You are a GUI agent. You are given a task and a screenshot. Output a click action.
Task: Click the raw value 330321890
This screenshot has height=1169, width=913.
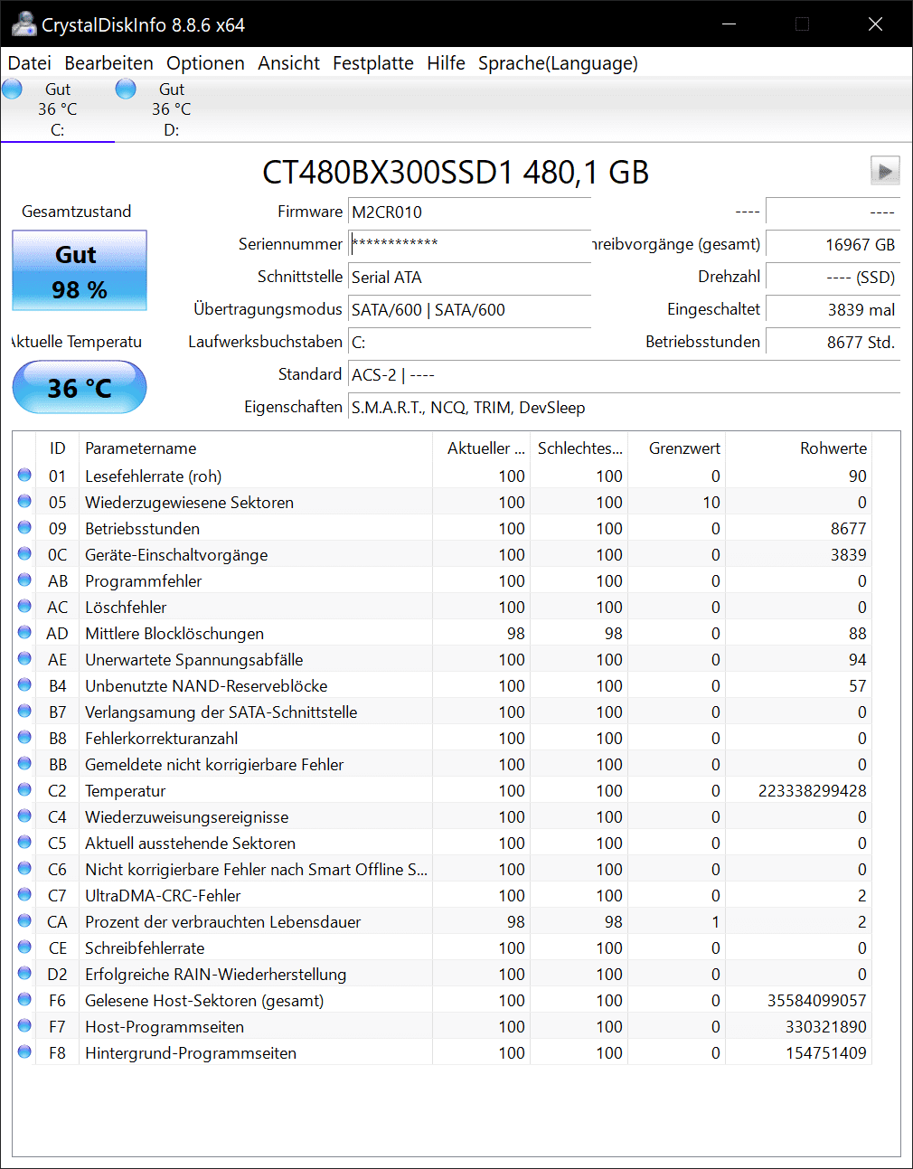(x=825, y=1027)
